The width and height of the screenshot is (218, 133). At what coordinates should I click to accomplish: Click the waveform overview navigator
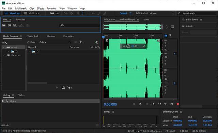click(133, 27)
